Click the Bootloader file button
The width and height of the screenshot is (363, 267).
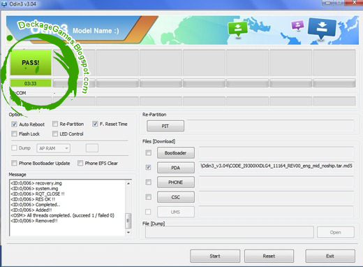pos(176,153)
